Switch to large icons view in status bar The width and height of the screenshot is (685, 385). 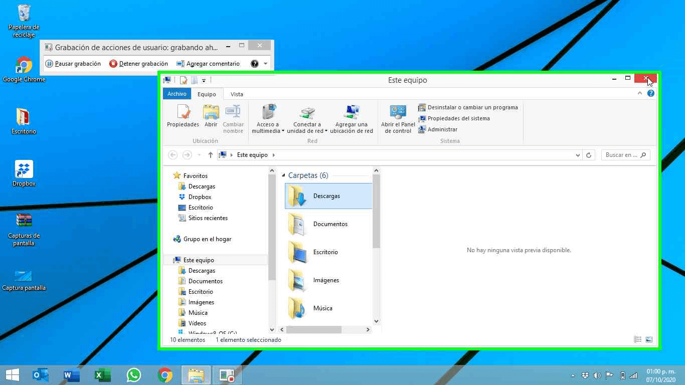click(x=649, y=339)
